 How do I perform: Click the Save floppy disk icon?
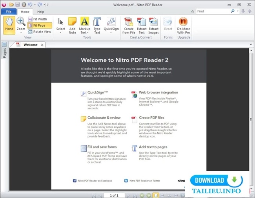tap(18, 5)
